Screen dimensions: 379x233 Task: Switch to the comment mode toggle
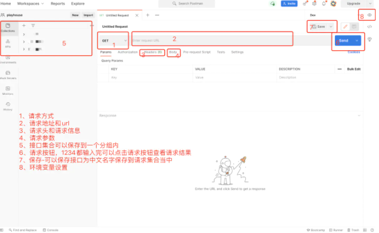[x=354, y=27]
